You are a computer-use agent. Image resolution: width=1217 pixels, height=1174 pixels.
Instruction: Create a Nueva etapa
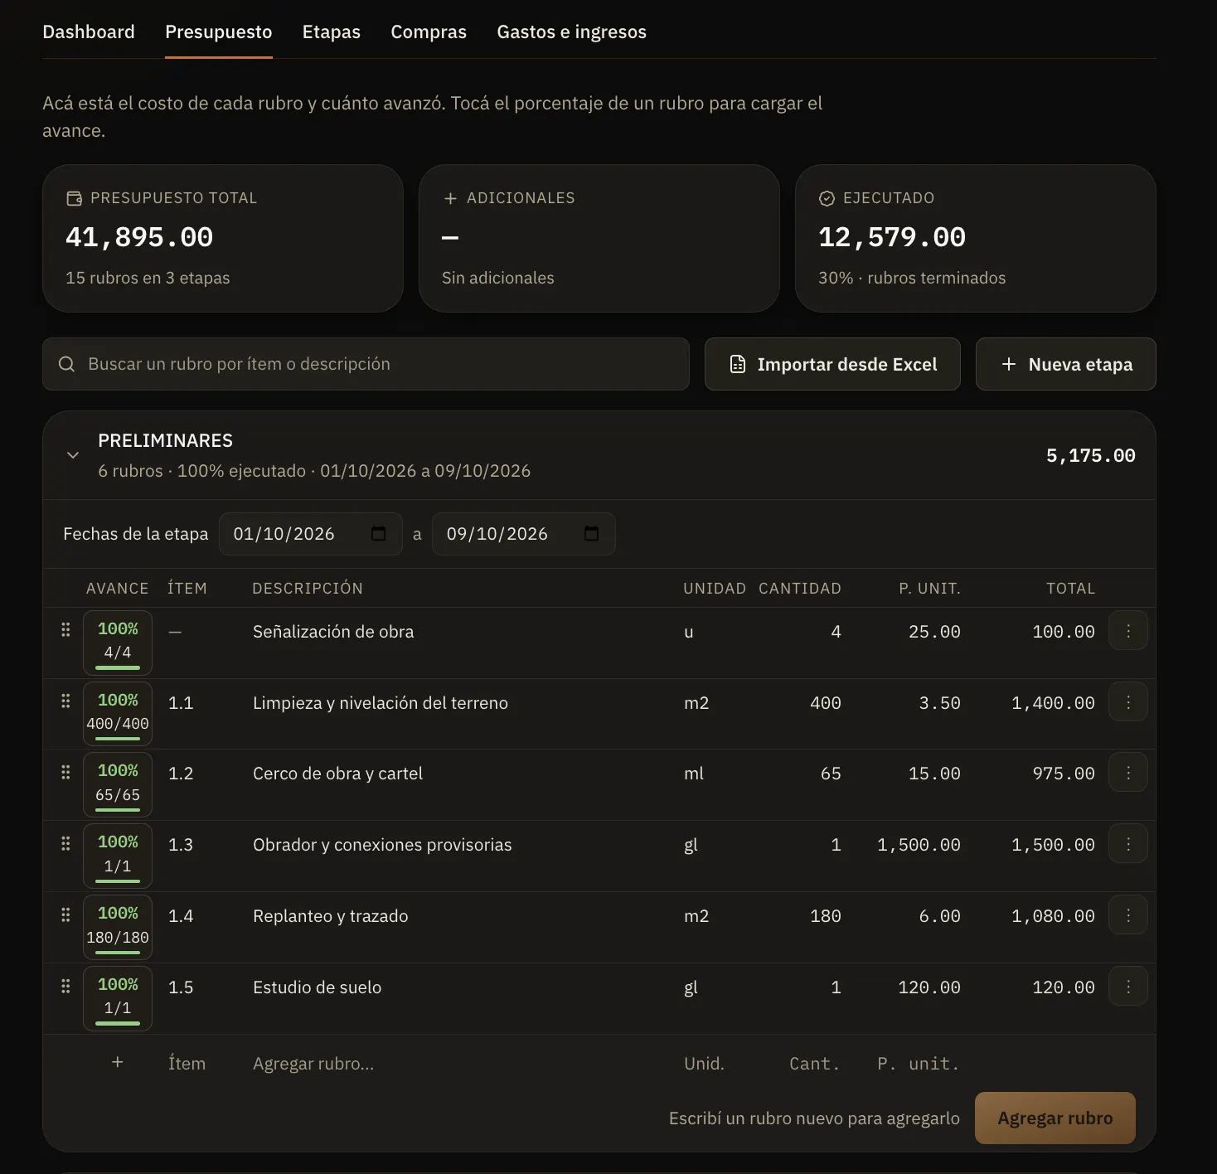tap(1066, 364)
